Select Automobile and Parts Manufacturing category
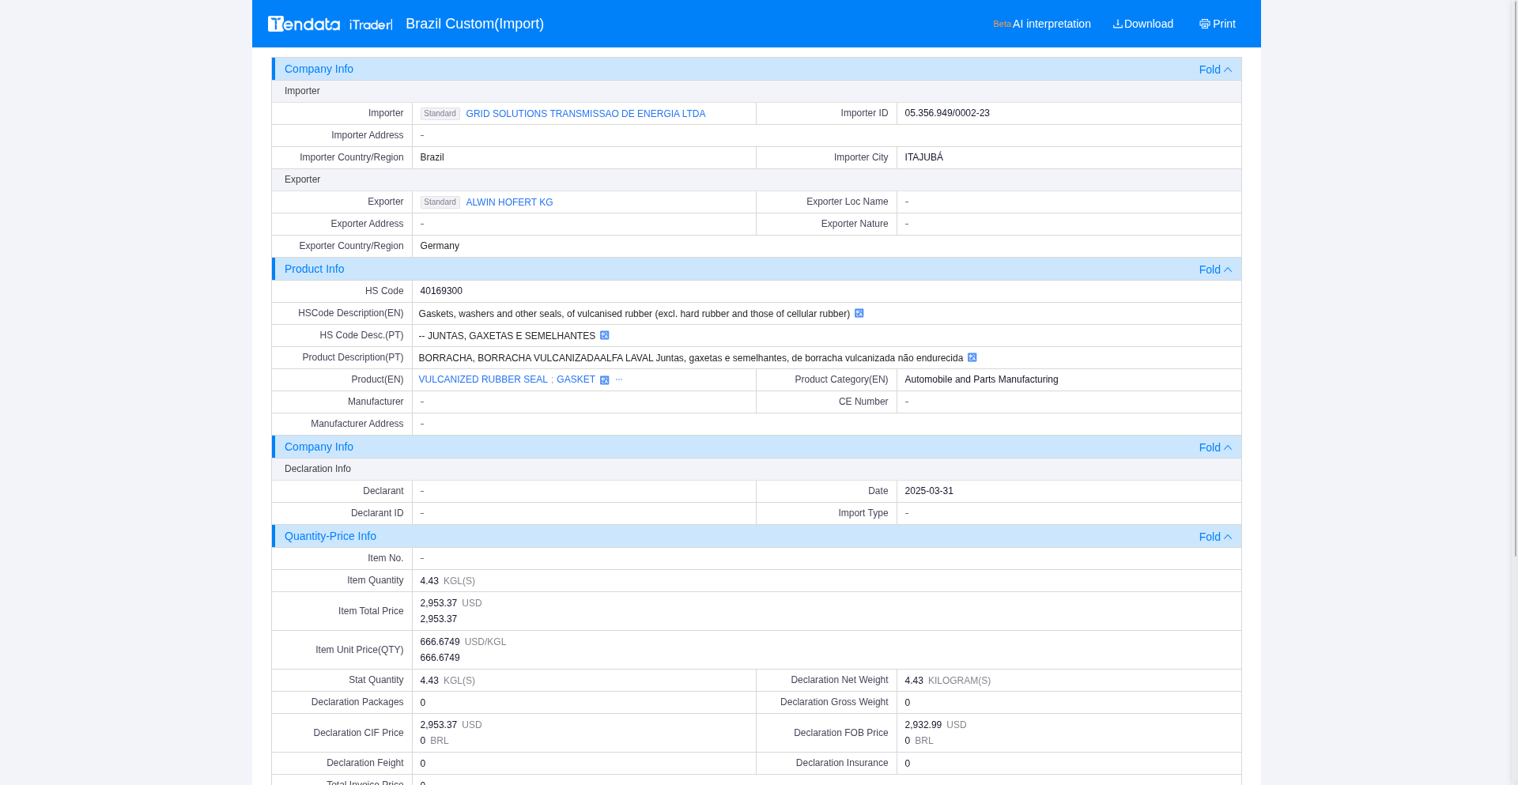Viewport: 1518px width, 785px height. tap(981, 379)
